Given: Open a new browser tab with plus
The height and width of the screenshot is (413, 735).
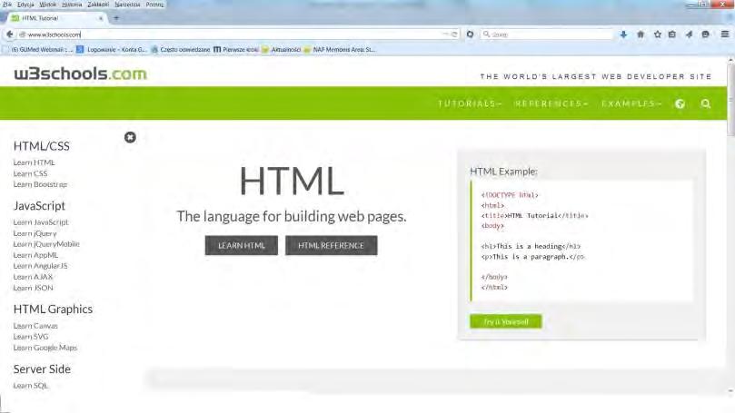Looking at the screenshot, I should [116, 18].
